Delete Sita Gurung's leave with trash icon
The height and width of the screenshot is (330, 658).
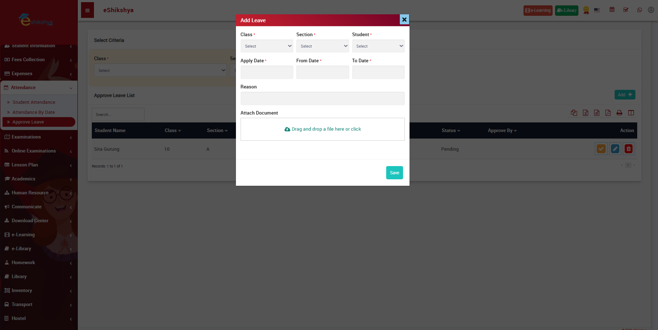click(x=629, y=149)
